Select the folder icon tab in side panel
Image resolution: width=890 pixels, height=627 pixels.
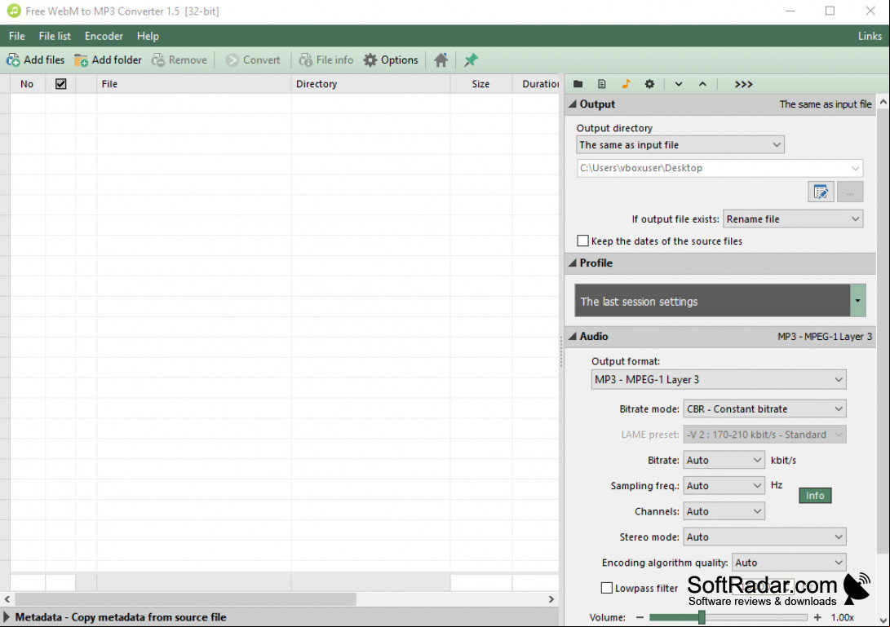(578, 84)
